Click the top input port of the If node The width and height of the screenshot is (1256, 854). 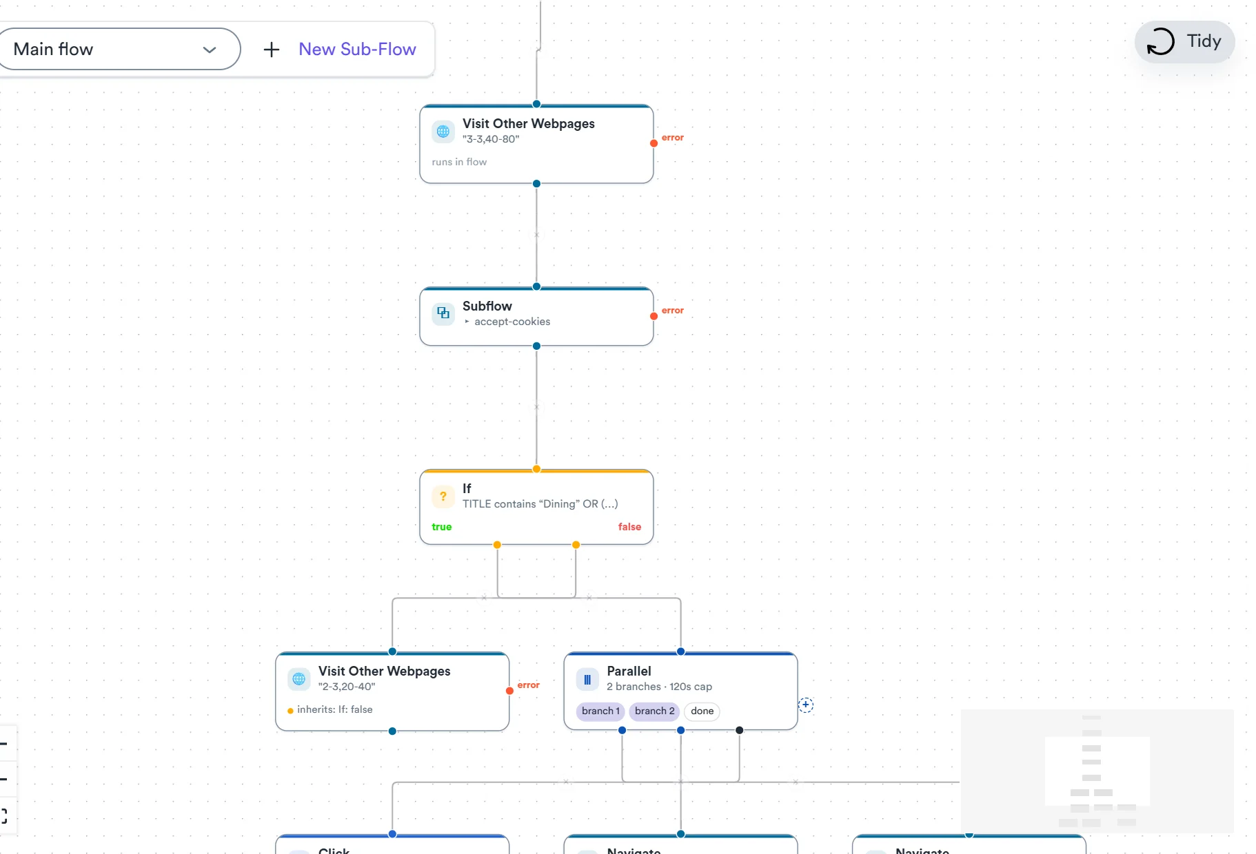click(x=536, y=469)
